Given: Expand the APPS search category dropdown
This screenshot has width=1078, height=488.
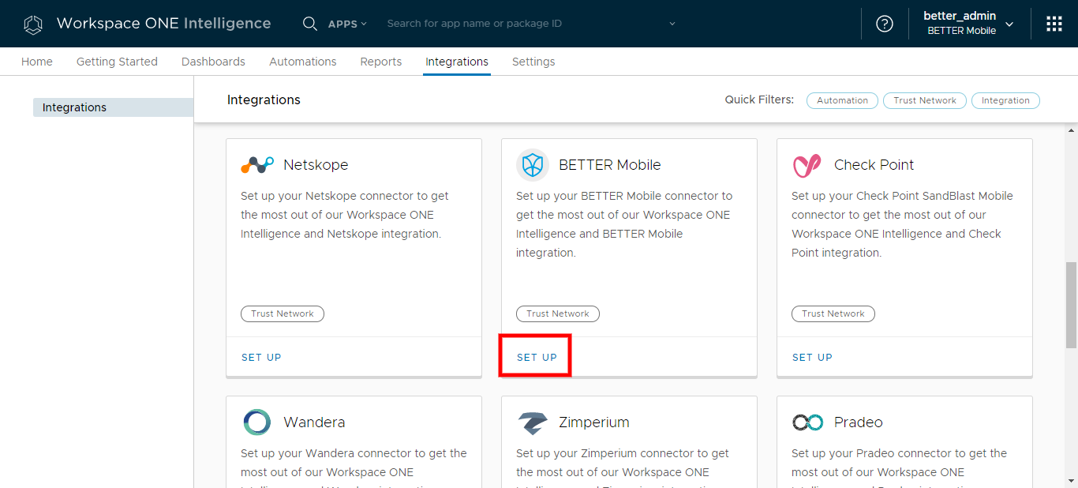Looking at the screenshot, I should [347, 24].
